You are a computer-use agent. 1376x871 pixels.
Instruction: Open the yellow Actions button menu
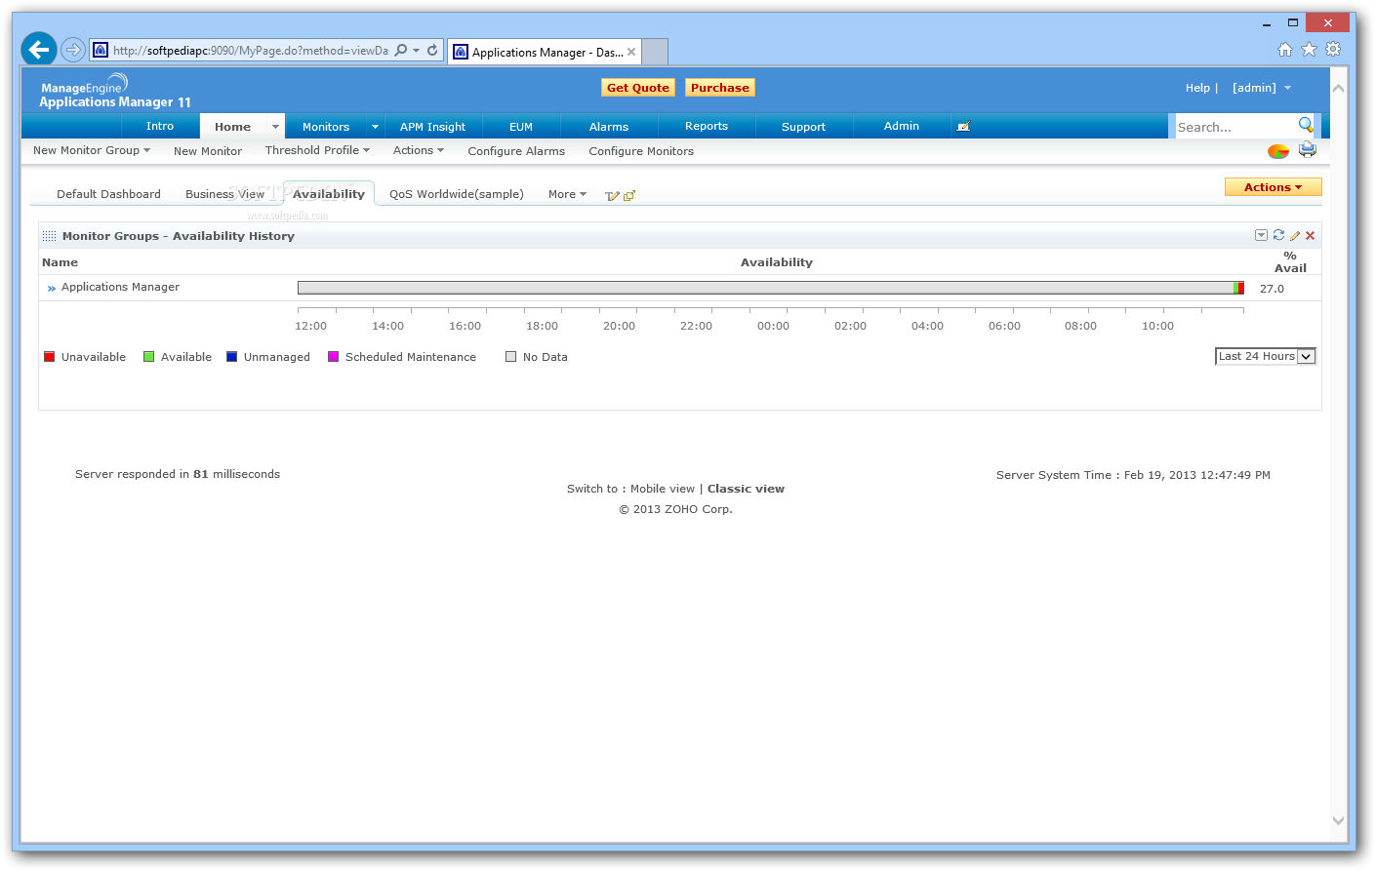pyautogui.click(x=1273, y=187)
